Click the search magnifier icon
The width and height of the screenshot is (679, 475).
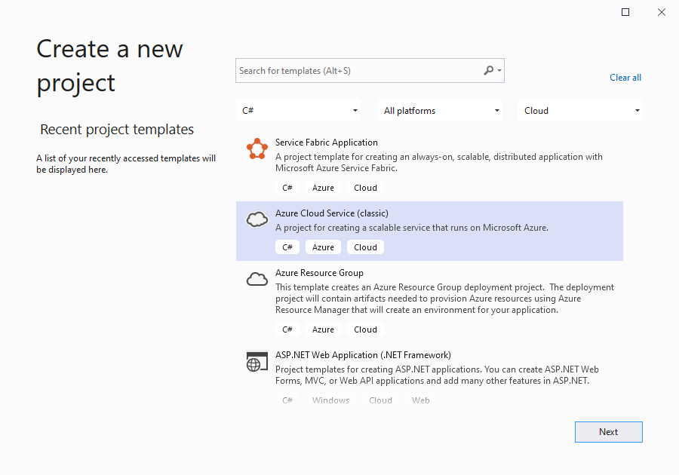pyautogui.click(x=489, y=71)
